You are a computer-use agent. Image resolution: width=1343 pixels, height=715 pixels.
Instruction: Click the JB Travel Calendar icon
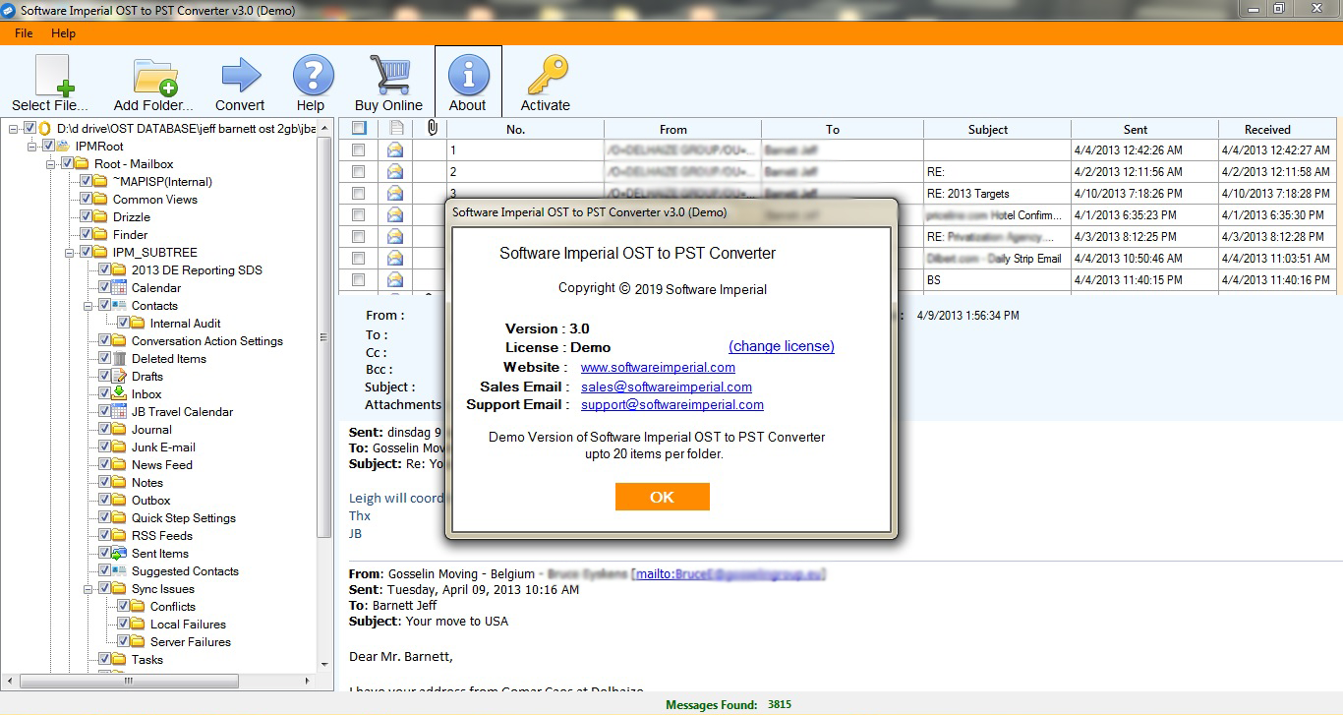point(120,412)
